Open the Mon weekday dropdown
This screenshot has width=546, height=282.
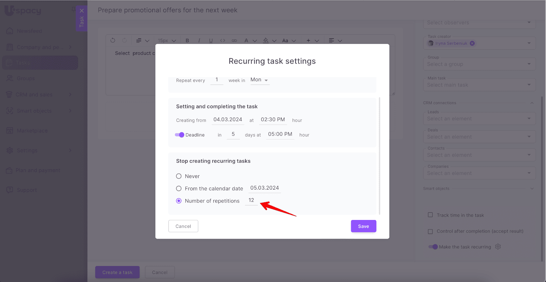coord(259,80)
